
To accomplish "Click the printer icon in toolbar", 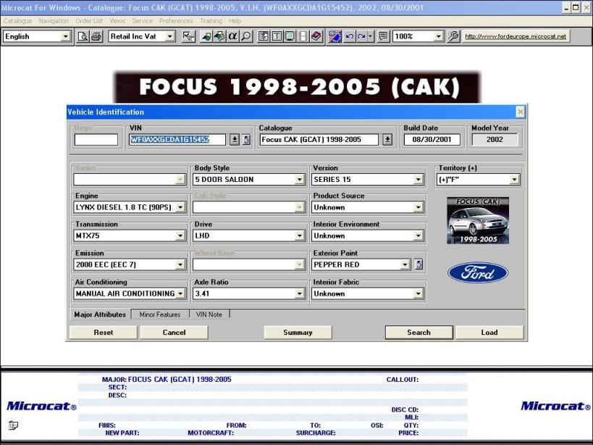I will [x=96, y=36].
